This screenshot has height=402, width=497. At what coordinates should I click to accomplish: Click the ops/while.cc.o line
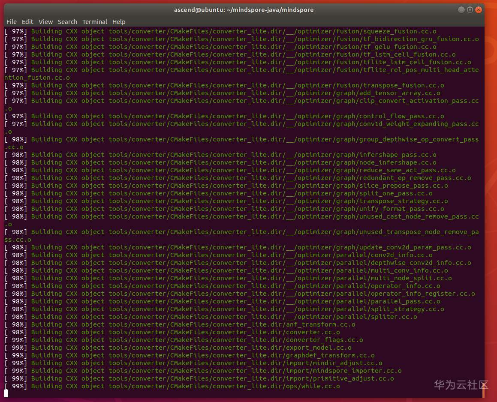(x=172, y=386)
